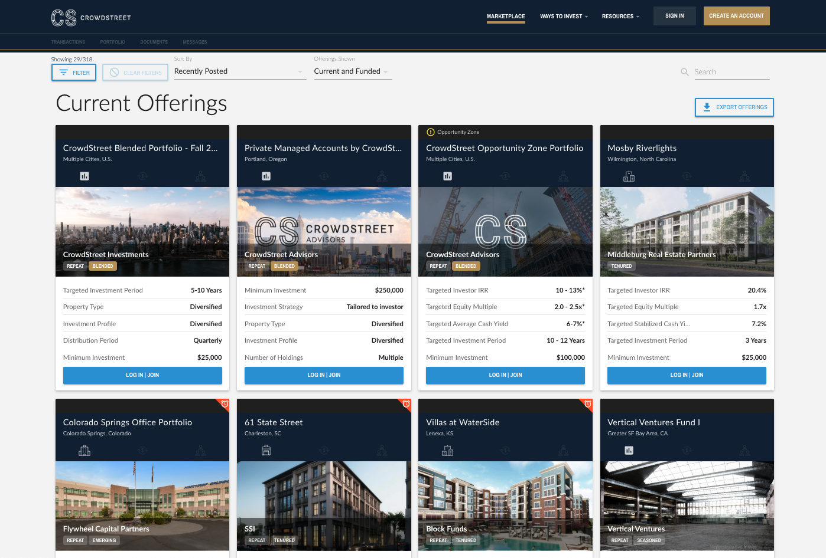This screenshot has width=826, height=558.
Task: Click the faded hierarchy icon on Vertical Ventures Fund I
Action: pos(744,451)
